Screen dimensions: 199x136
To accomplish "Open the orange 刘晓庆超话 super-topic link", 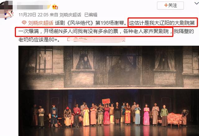I will point(41,23).
